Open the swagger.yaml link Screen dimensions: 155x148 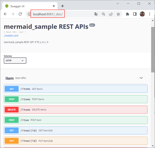(x=11, y=35)
